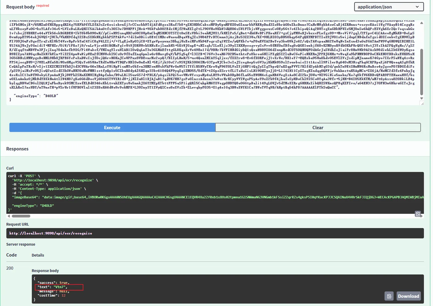Click the "Response body" label
The width and height of the screenshot is (433, 306).
(45, 271)
